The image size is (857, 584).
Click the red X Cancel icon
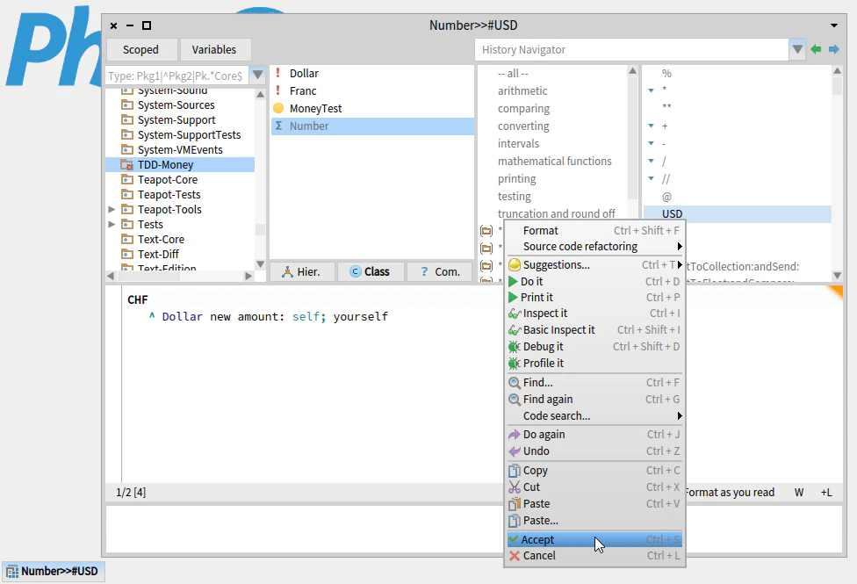pyautogui.click(x=515, y=556)
